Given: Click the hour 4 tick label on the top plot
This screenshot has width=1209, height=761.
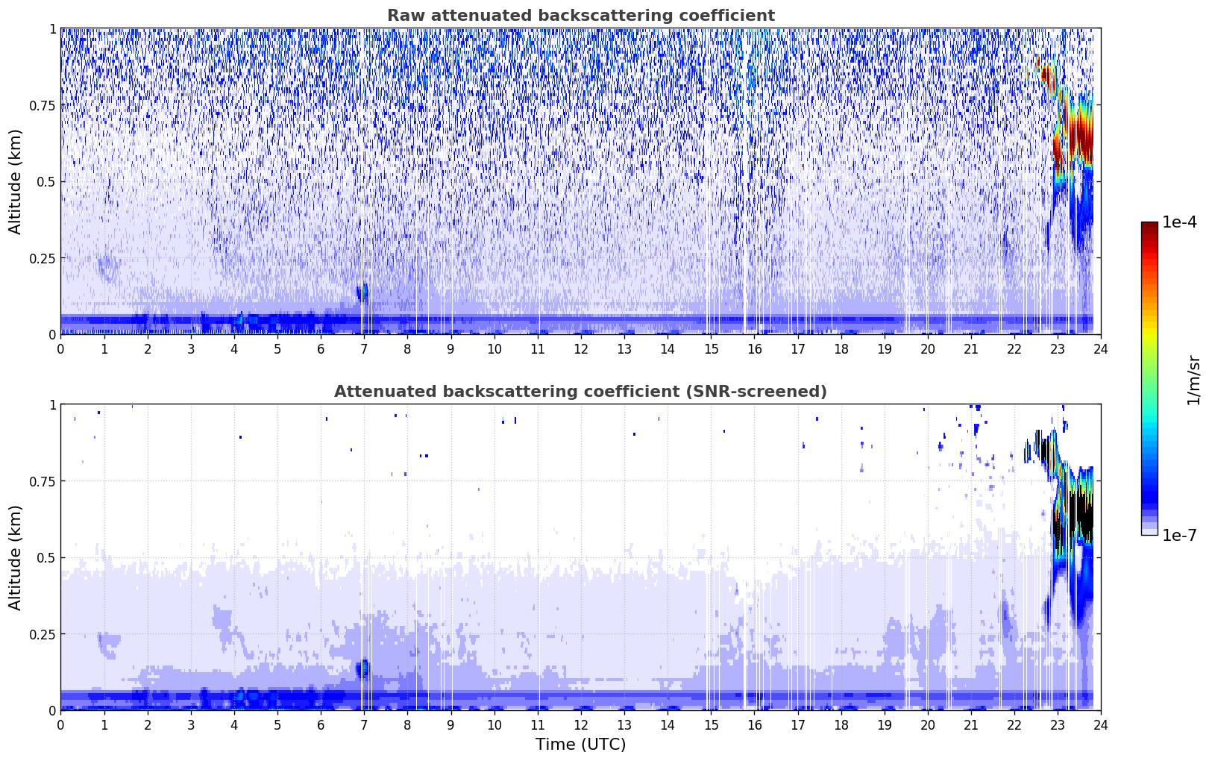Looking at the screenshot, I should [234, 348].
